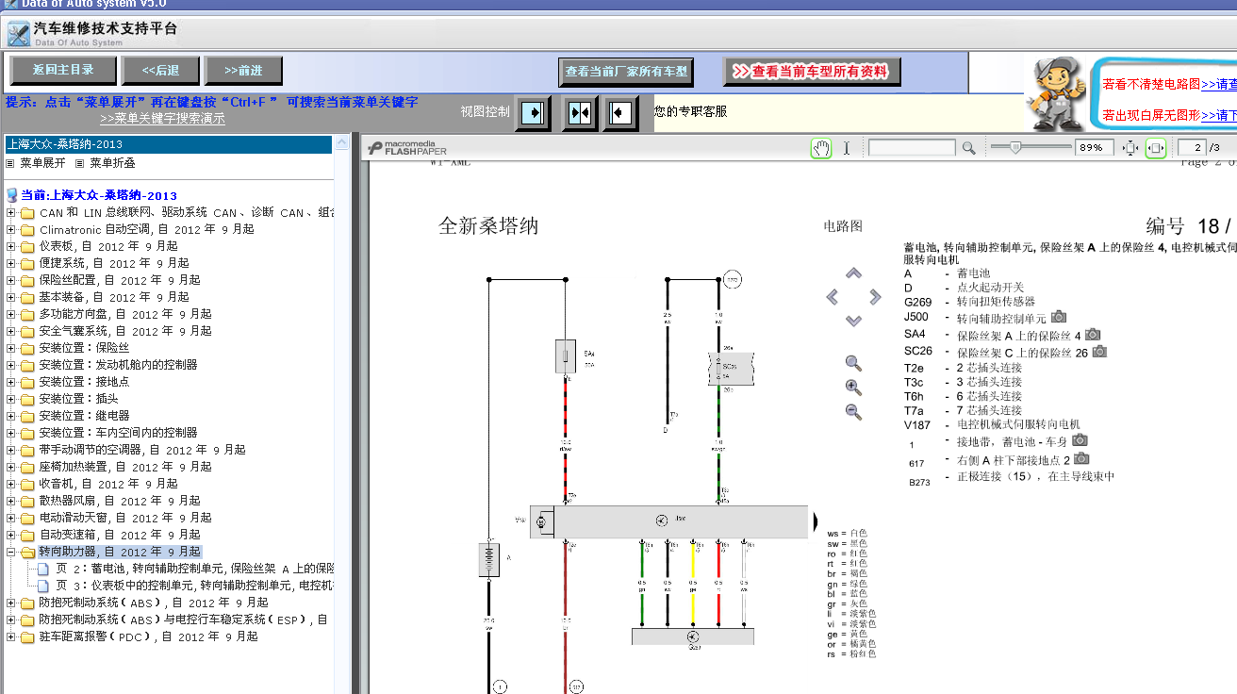Expand the 电动滑动天窗 tree node

click(11, 518)
